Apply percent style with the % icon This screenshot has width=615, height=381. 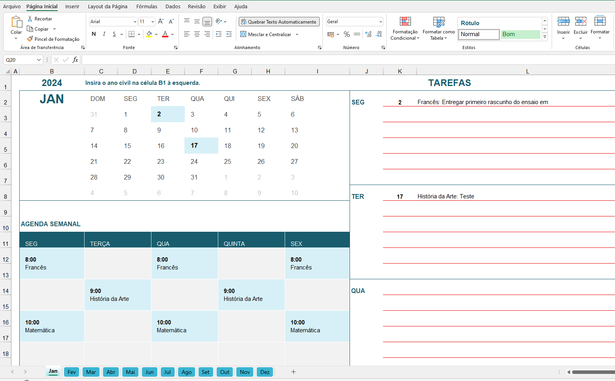pos(346,34)
